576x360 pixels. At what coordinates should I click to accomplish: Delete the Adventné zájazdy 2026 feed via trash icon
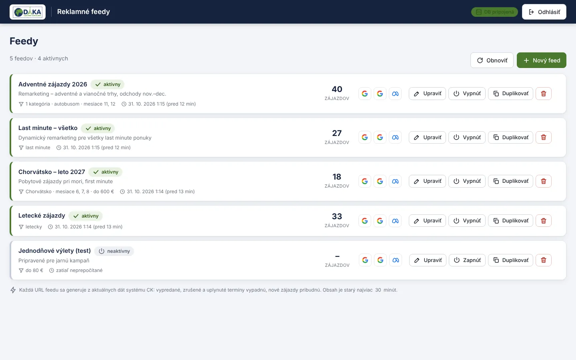544,94
